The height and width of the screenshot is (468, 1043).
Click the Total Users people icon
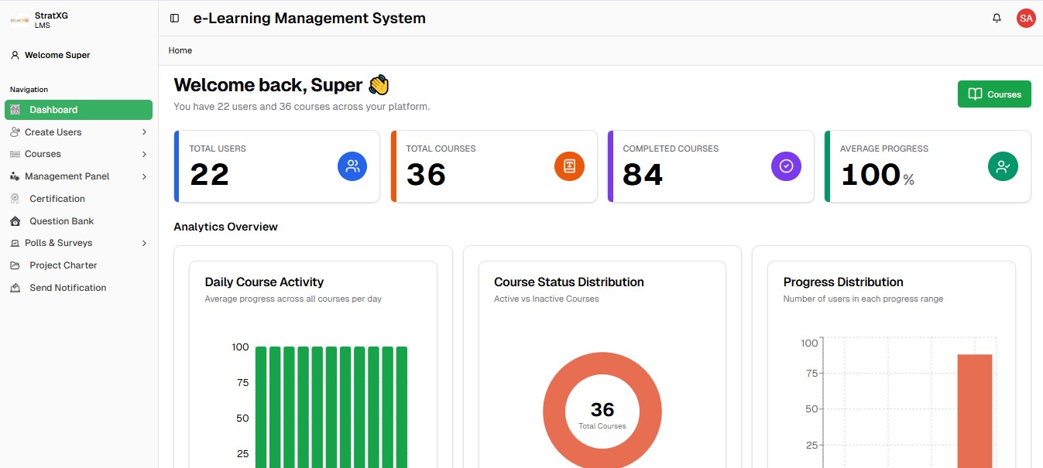click(x=352, y=166)
